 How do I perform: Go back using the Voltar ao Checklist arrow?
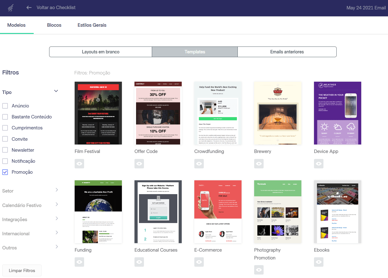(28, 8)
